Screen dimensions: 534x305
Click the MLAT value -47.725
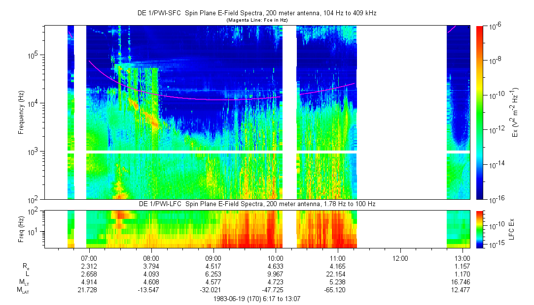click(273, 290)
